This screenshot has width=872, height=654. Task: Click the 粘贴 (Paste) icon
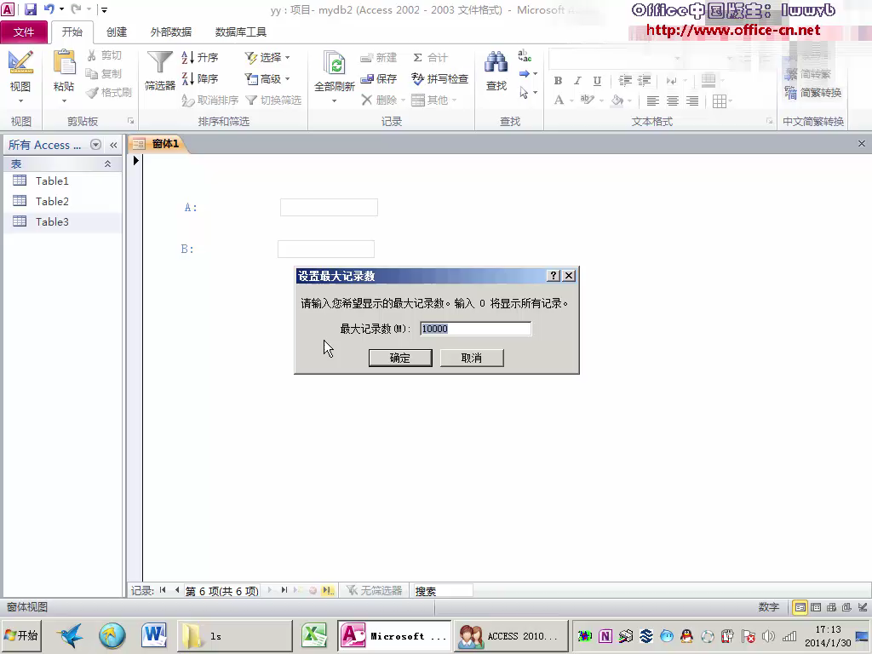[64, 61]
